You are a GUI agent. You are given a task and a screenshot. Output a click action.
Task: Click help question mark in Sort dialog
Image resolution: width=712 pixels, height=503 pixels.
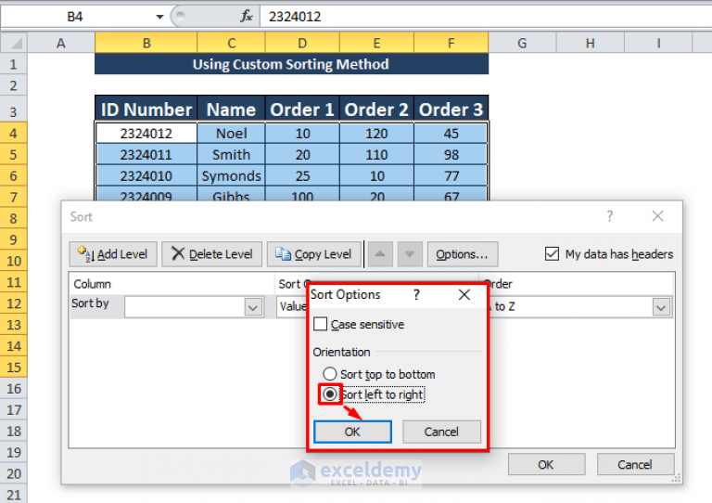[610, 216]
